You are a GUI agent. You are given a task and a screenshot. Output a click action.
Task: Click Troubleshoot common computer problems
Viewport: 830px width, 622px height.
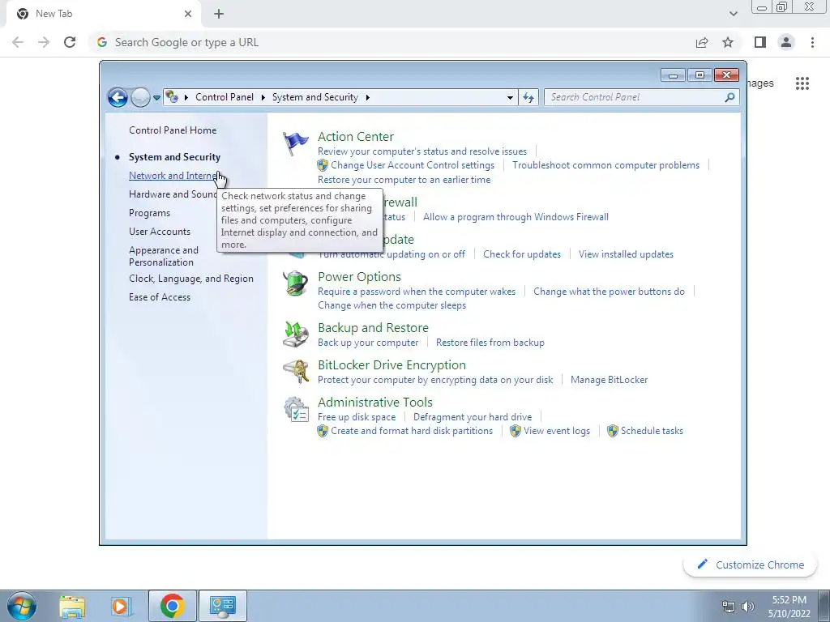pos(605,165)
